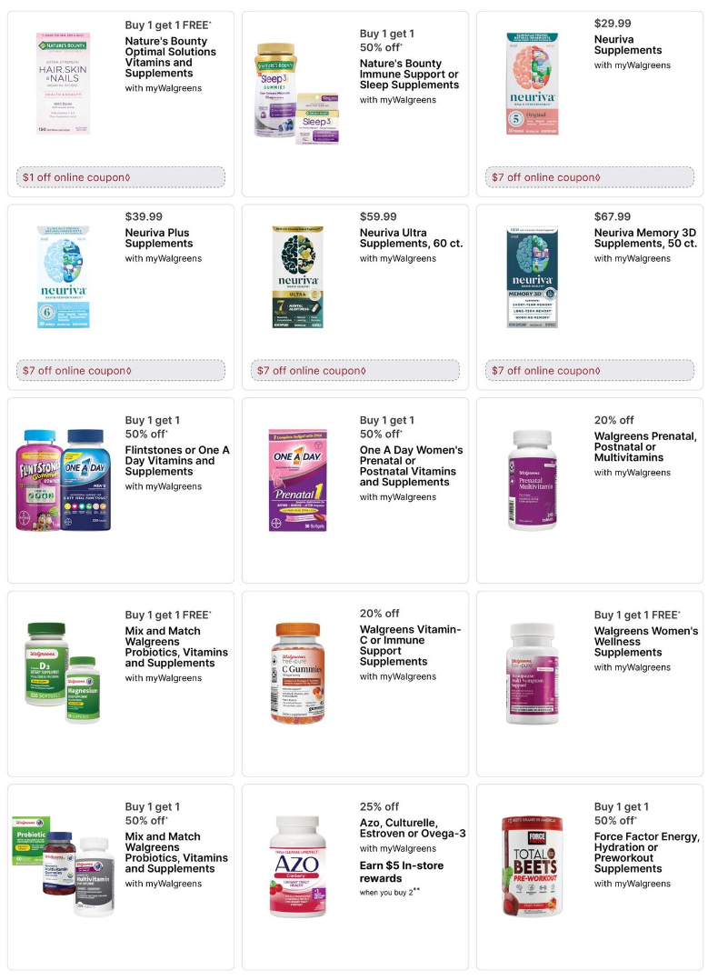This screenshot has height=980, width=718.
Task: Click the Force Factor Total Beets image
Action: (x=533, y=866)
